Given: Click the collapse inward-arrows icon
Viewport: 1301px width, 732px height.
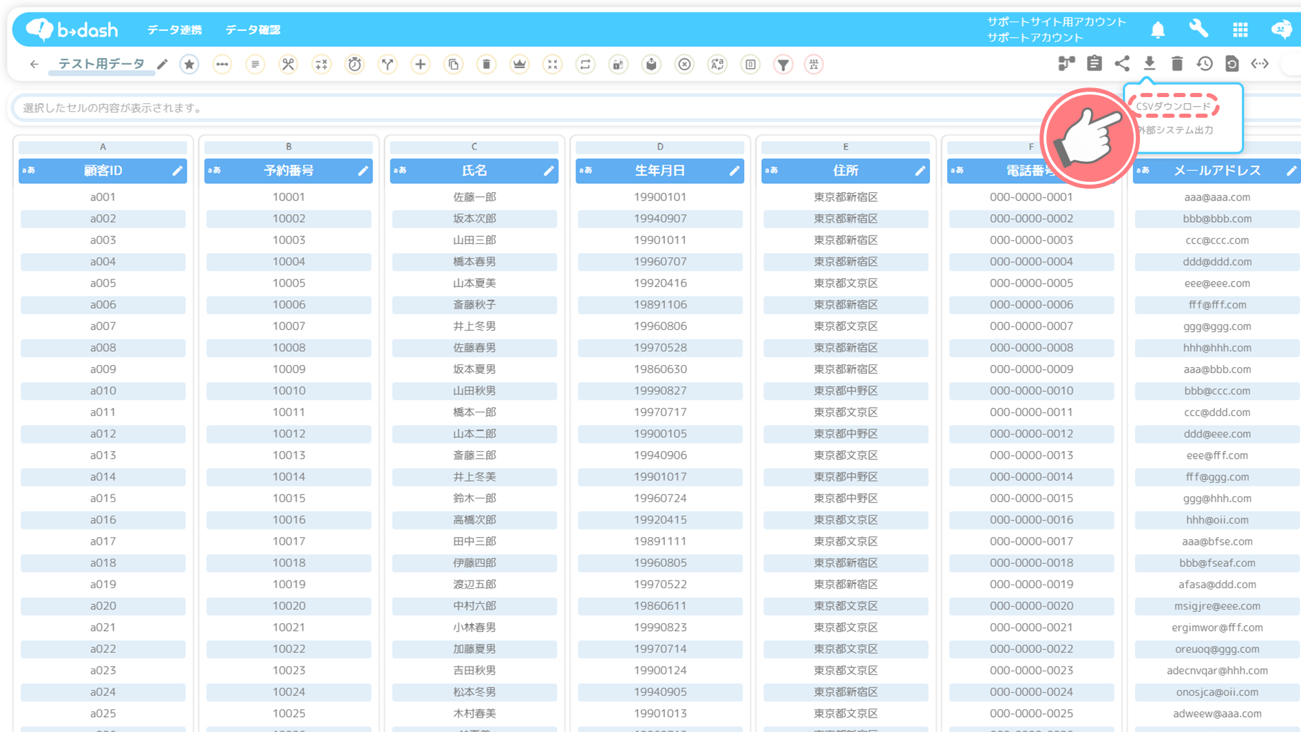Looking at the screenshot, I should [553, 64].
